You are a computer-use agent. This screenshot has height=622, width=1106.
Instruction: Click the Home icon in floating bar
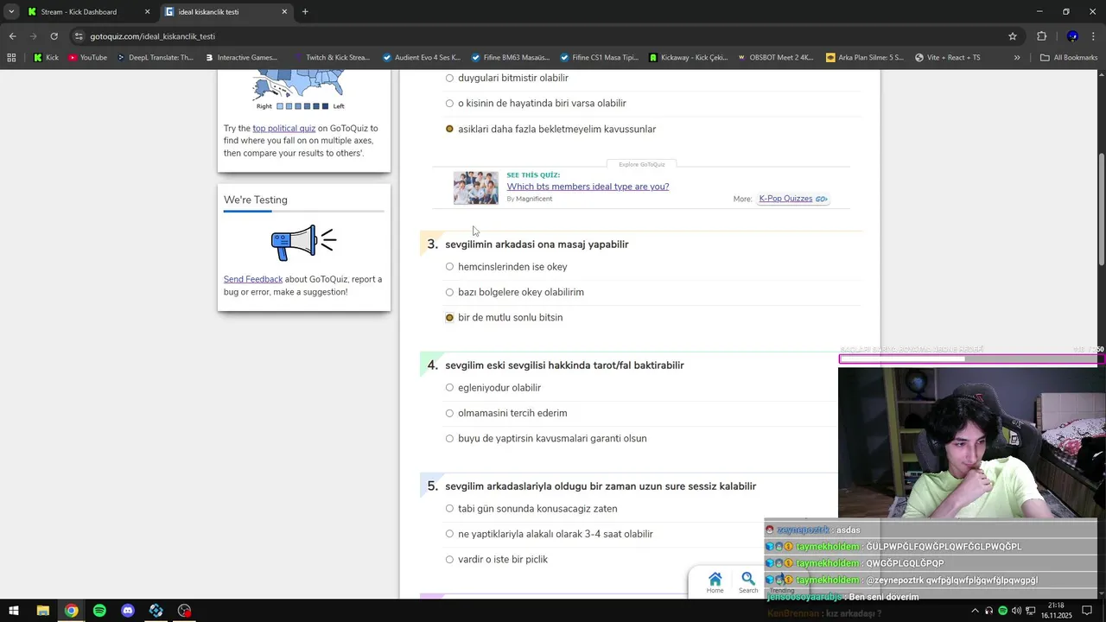pyautogui.click(x=715, y=582)
